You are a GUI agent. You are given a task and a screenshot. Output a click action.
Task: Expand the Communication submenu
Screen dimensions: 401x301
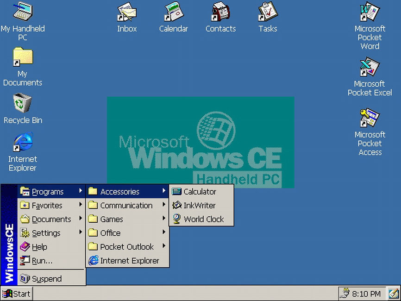(x=126, y=205)
